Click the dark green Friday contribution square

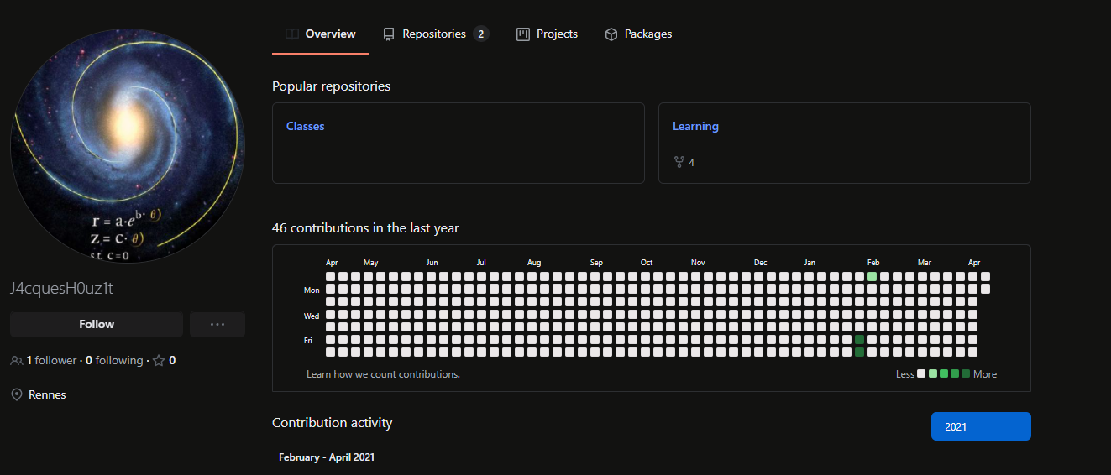859,339
